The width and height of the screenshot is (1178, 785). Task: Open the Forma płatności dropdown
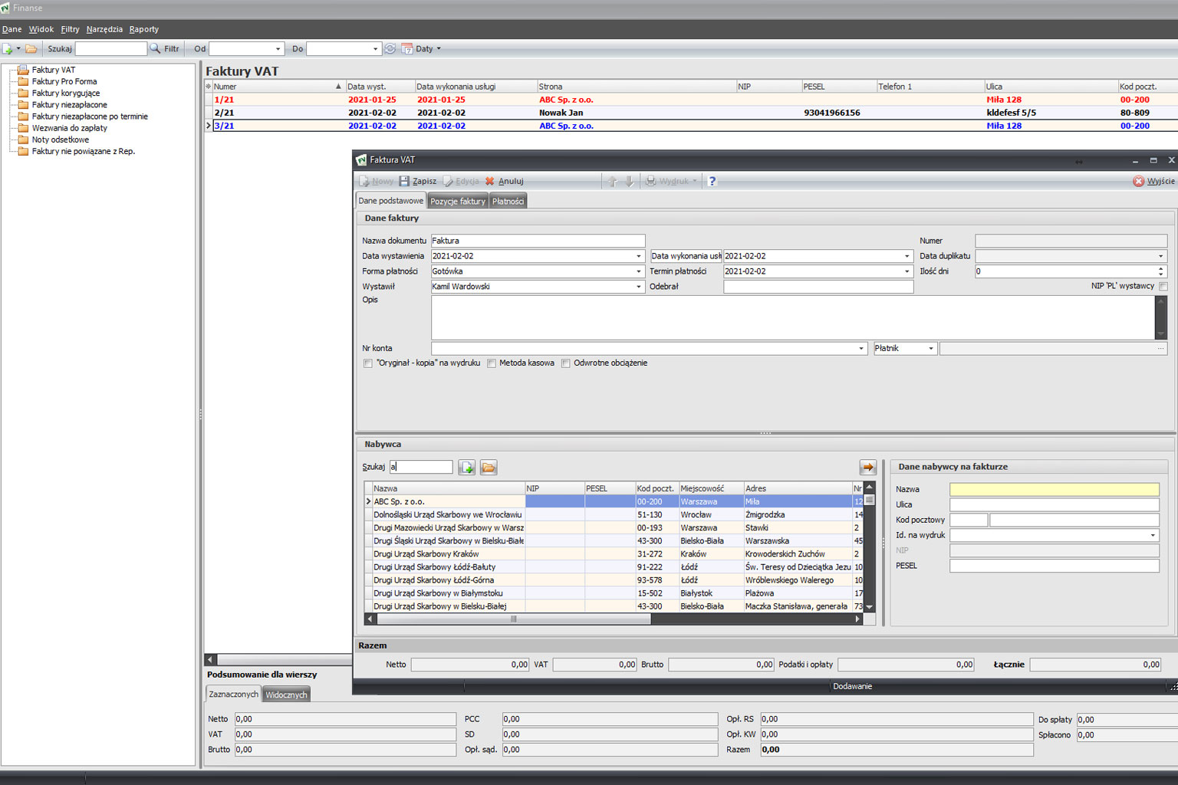[x=638, y=271]
